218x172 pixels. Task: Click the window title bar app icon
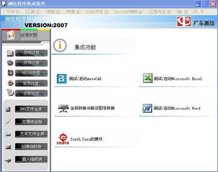pos(4,4)
